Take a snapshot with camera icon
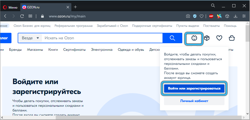The height and width of the screenshot is (120, 250). point(188,16)
